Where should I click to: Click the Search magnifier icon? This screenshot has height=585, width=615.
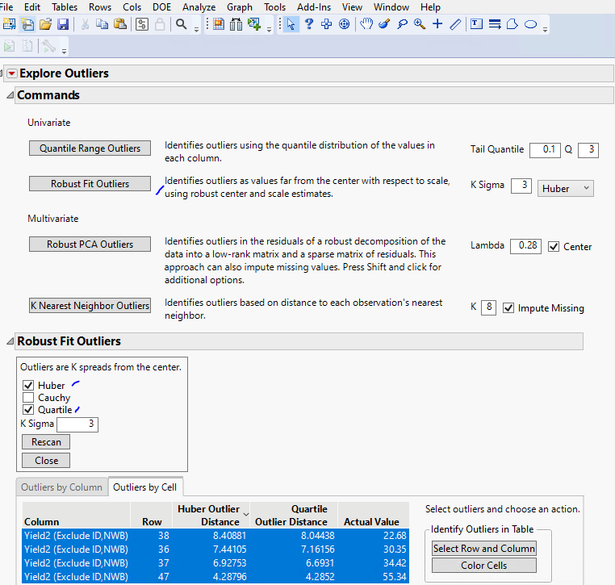182,24
